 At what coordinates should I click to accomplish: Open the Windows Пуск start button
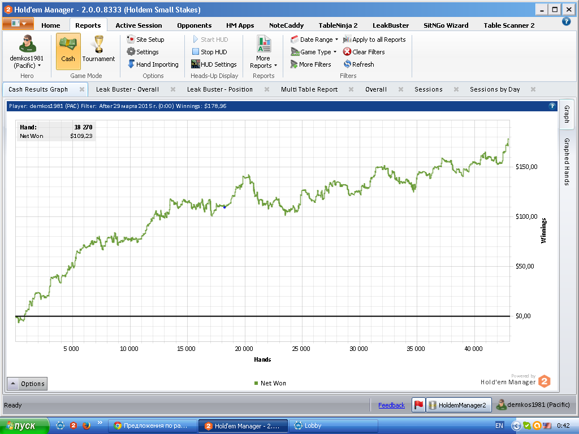pos(24,426)
